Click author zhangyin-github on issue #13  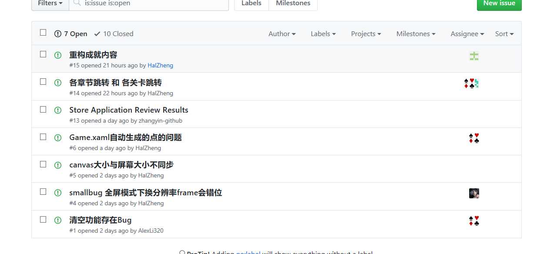[161, 120]
